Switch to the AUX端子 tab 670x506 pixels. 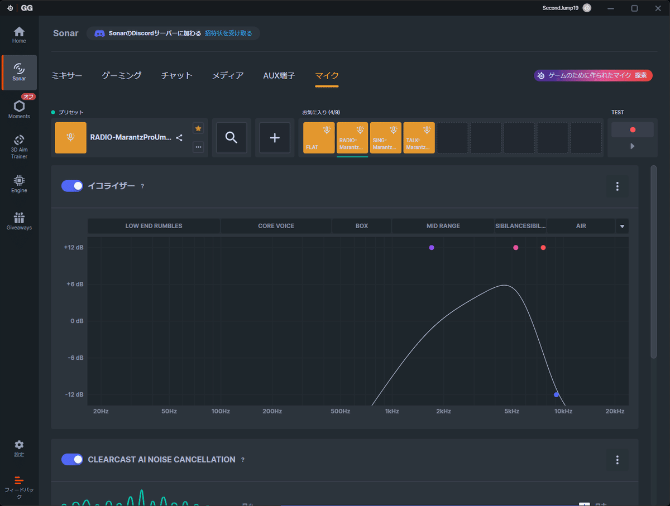click(279, 76)
